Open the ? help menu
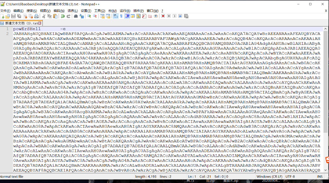Image resolution: width=329 pixels, height=183 pixels. 162,11
